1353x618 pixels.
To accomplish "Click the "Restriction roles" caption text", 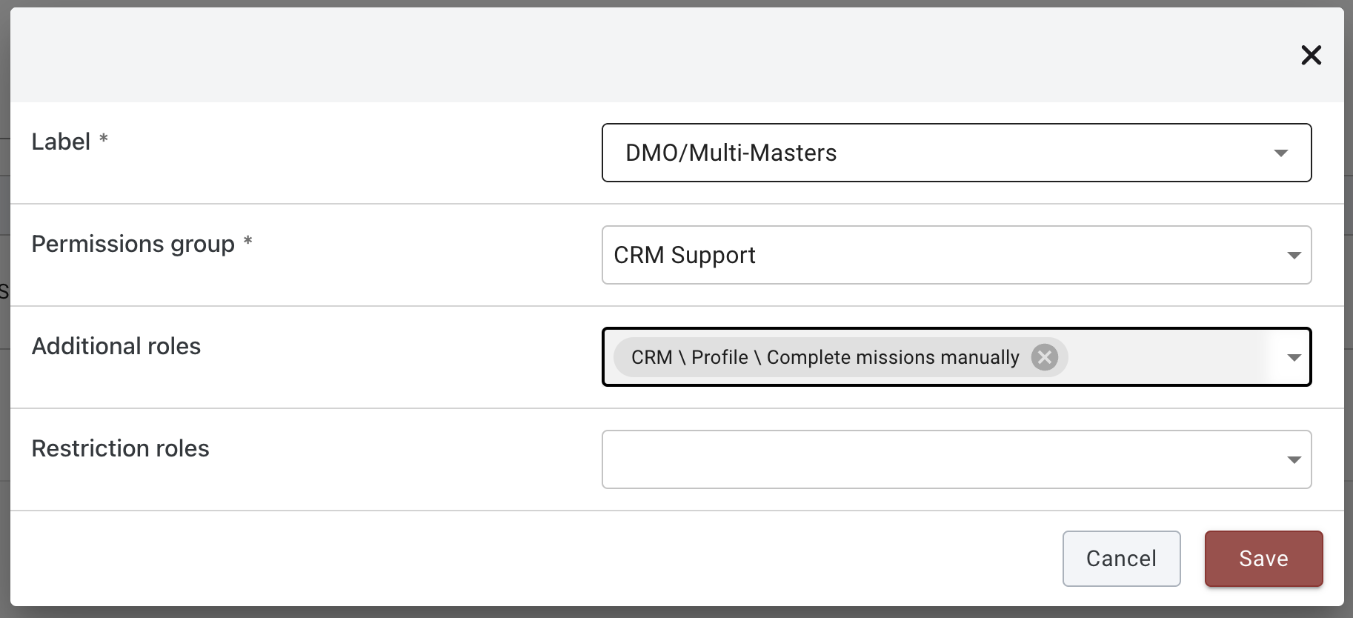I will pos(120,448).
